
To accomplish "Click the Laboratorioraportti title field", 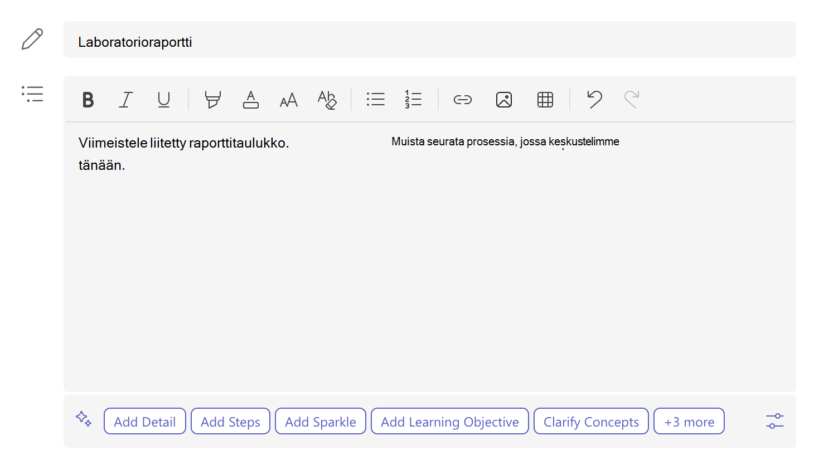I will coord(430,40).
